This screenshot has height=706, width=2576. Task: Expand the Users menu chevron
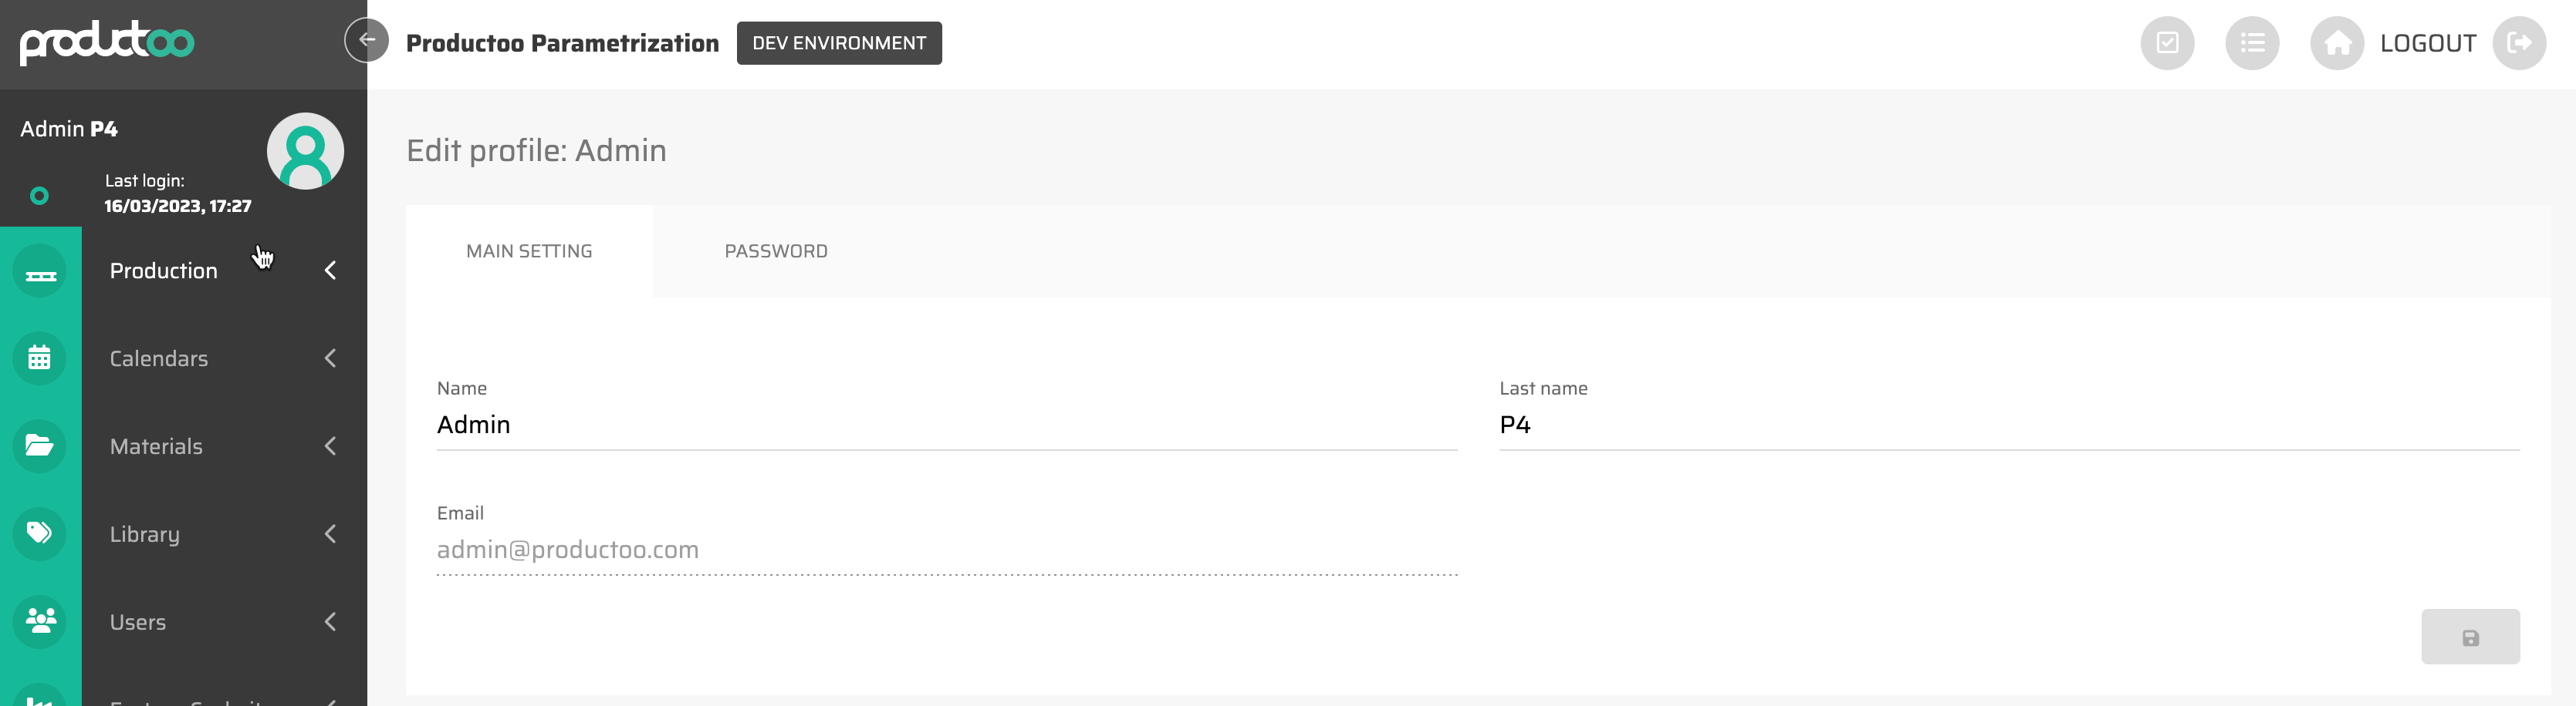pos(330,622)
